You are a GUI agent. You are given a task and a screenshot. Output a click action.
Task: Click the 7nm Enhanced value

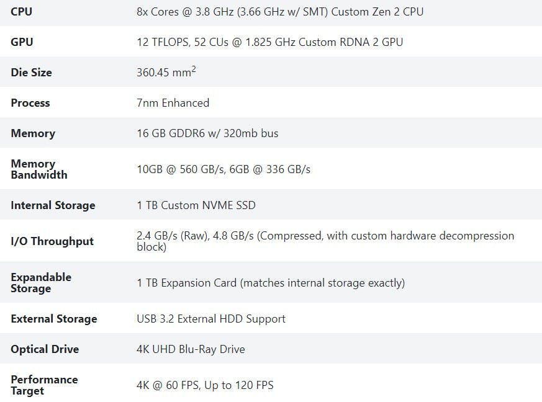click(173, 103)
